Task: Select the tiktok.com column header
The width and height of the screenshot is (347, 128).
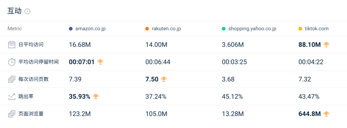Action: [316, 29]
